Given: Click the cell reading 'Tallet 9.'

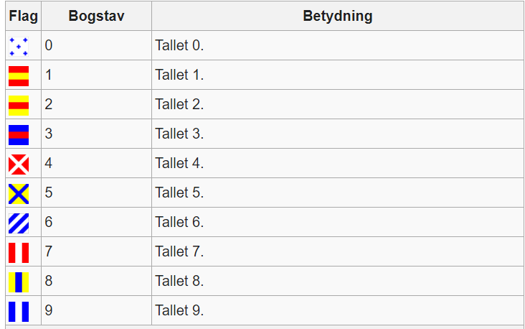Looking at the screenshot, I should coord(338,310).
